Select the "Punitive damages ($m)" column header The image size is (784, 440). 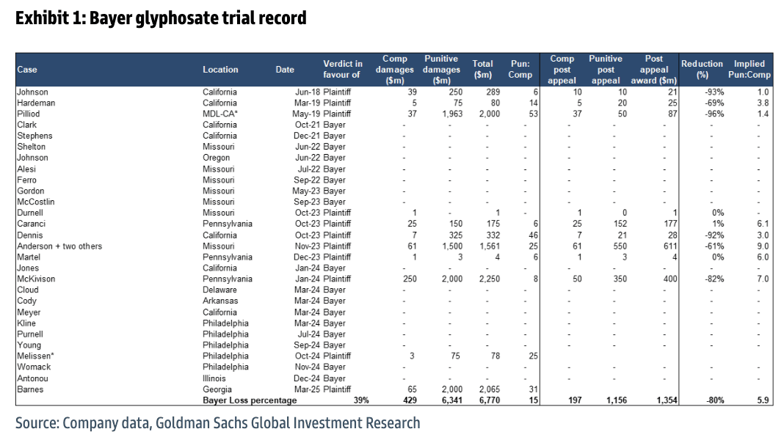pyautogui.click(x=441, y=70)
